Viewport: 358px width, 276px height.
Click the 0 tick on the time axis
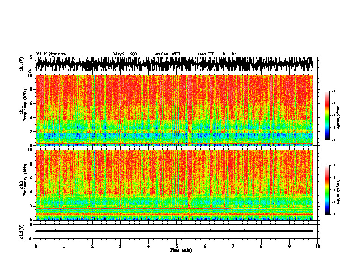coord(36,246)
